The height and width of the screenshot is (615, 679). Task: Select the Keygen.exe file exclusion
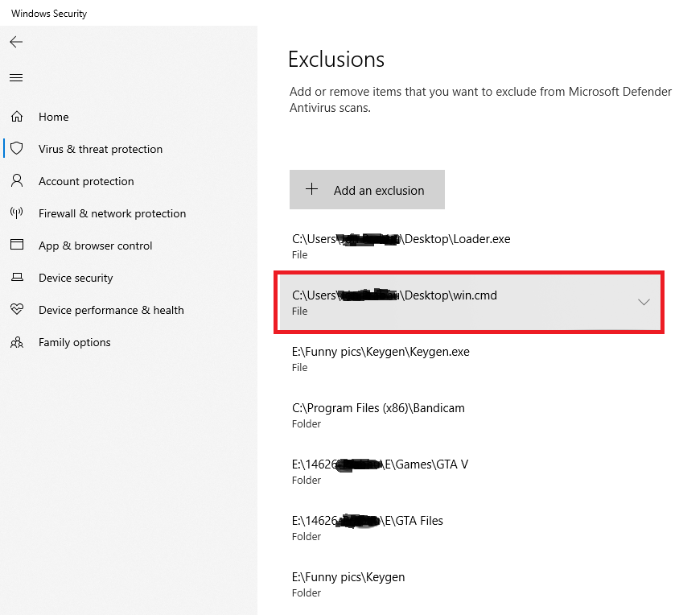point(469,358)
